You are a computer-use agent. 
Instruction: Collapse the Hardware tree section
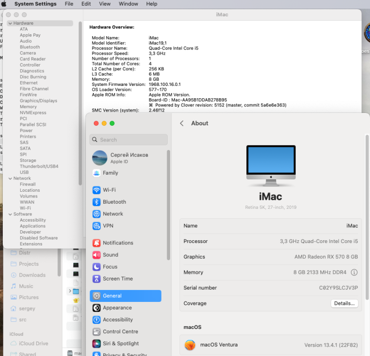10,23
